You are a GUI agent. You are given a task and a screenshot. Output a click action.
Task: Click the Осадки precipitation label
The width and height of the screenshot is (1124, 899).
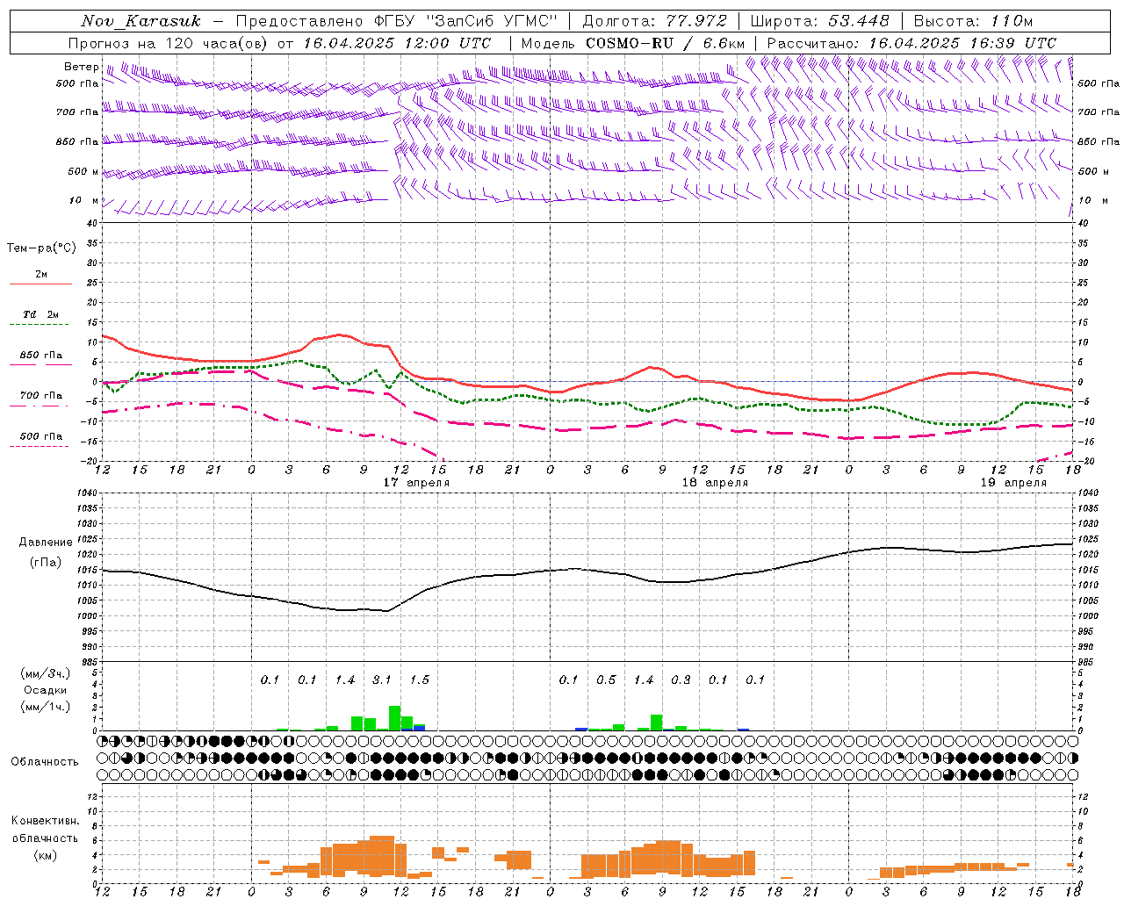point(46,690)
